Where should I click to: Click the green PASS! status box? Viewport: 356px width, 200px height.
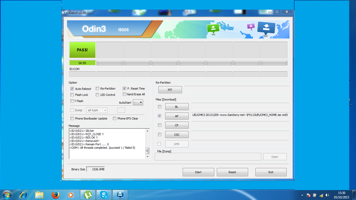pos(82,50)
